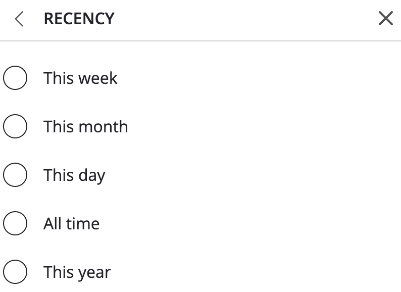Go back using the left chevron arrow

[20, 19]
